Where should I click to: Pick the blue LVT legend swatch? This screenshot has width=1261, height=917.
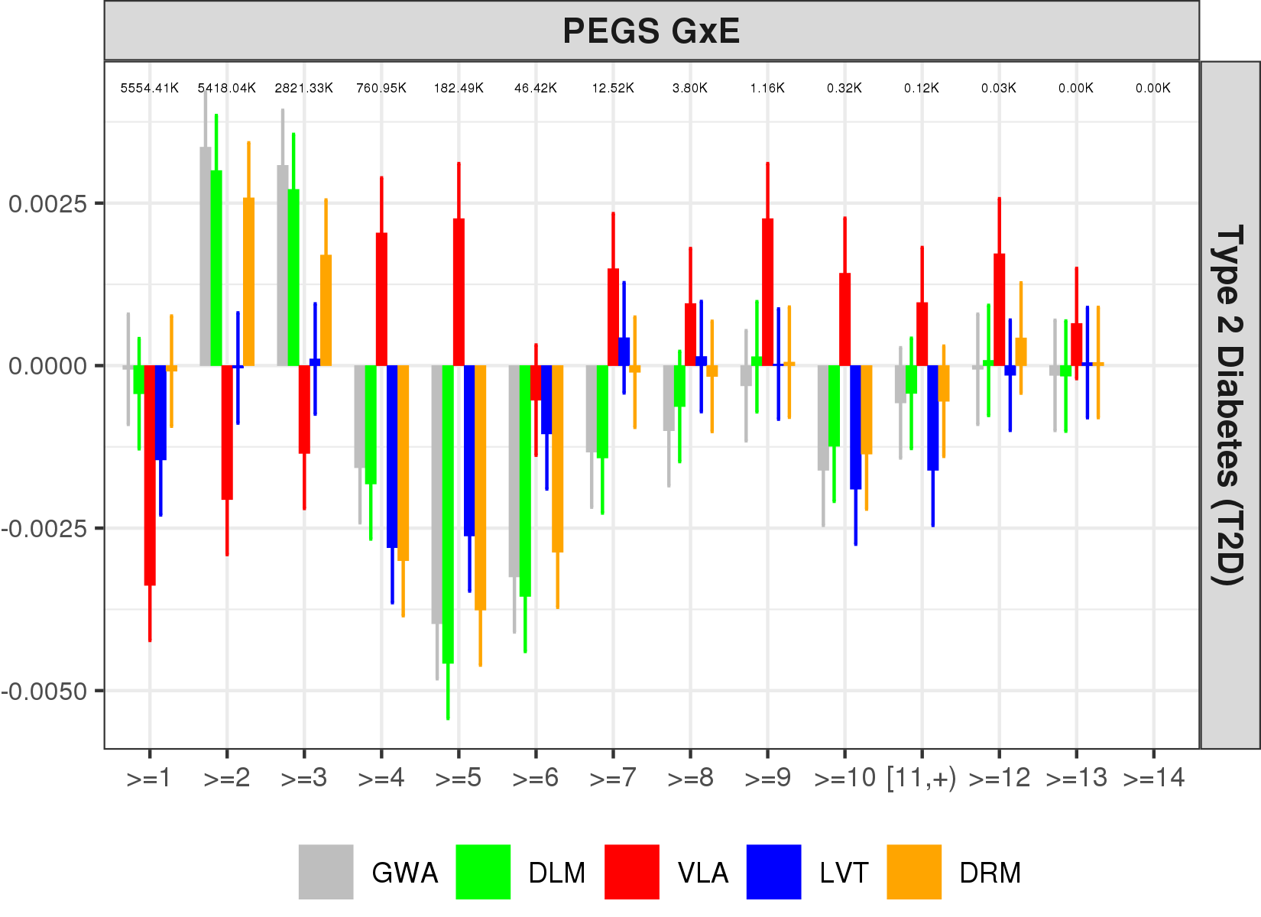point(773,872)
